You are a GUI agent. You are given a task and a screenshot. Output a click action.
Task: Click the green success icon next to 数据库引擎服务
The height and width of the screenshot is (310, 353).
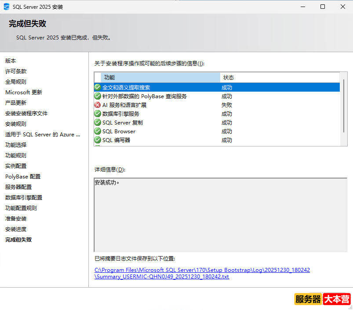pos(97,114)
